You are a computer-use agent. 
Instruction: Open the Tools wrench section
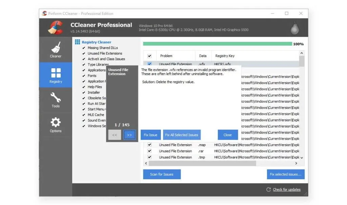tap(56, 100)
